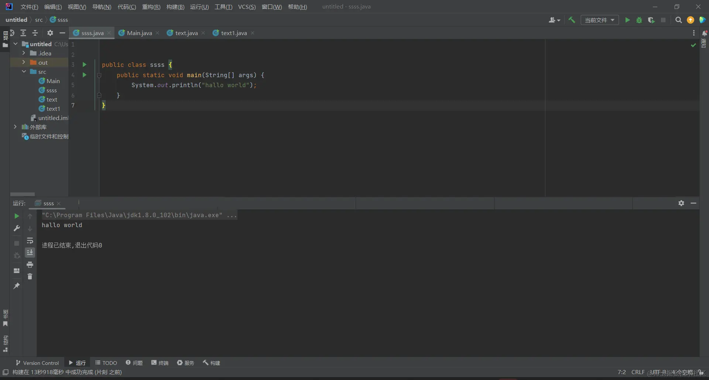Click the java.exe command line in console
The width and height of the screenshot is (709, 380).
[x=139, y=215]
